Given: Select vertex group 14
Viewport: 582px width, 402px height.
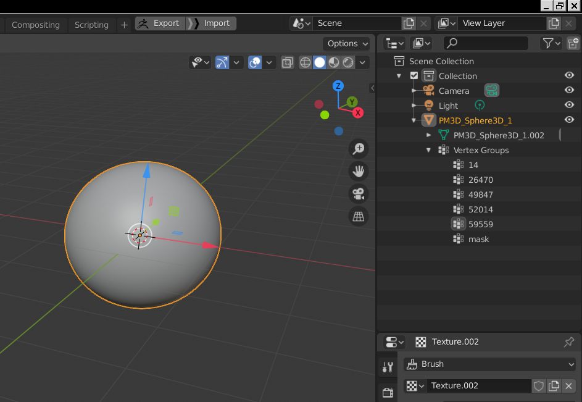Looking at the screenshot, I should pos(473,165).
